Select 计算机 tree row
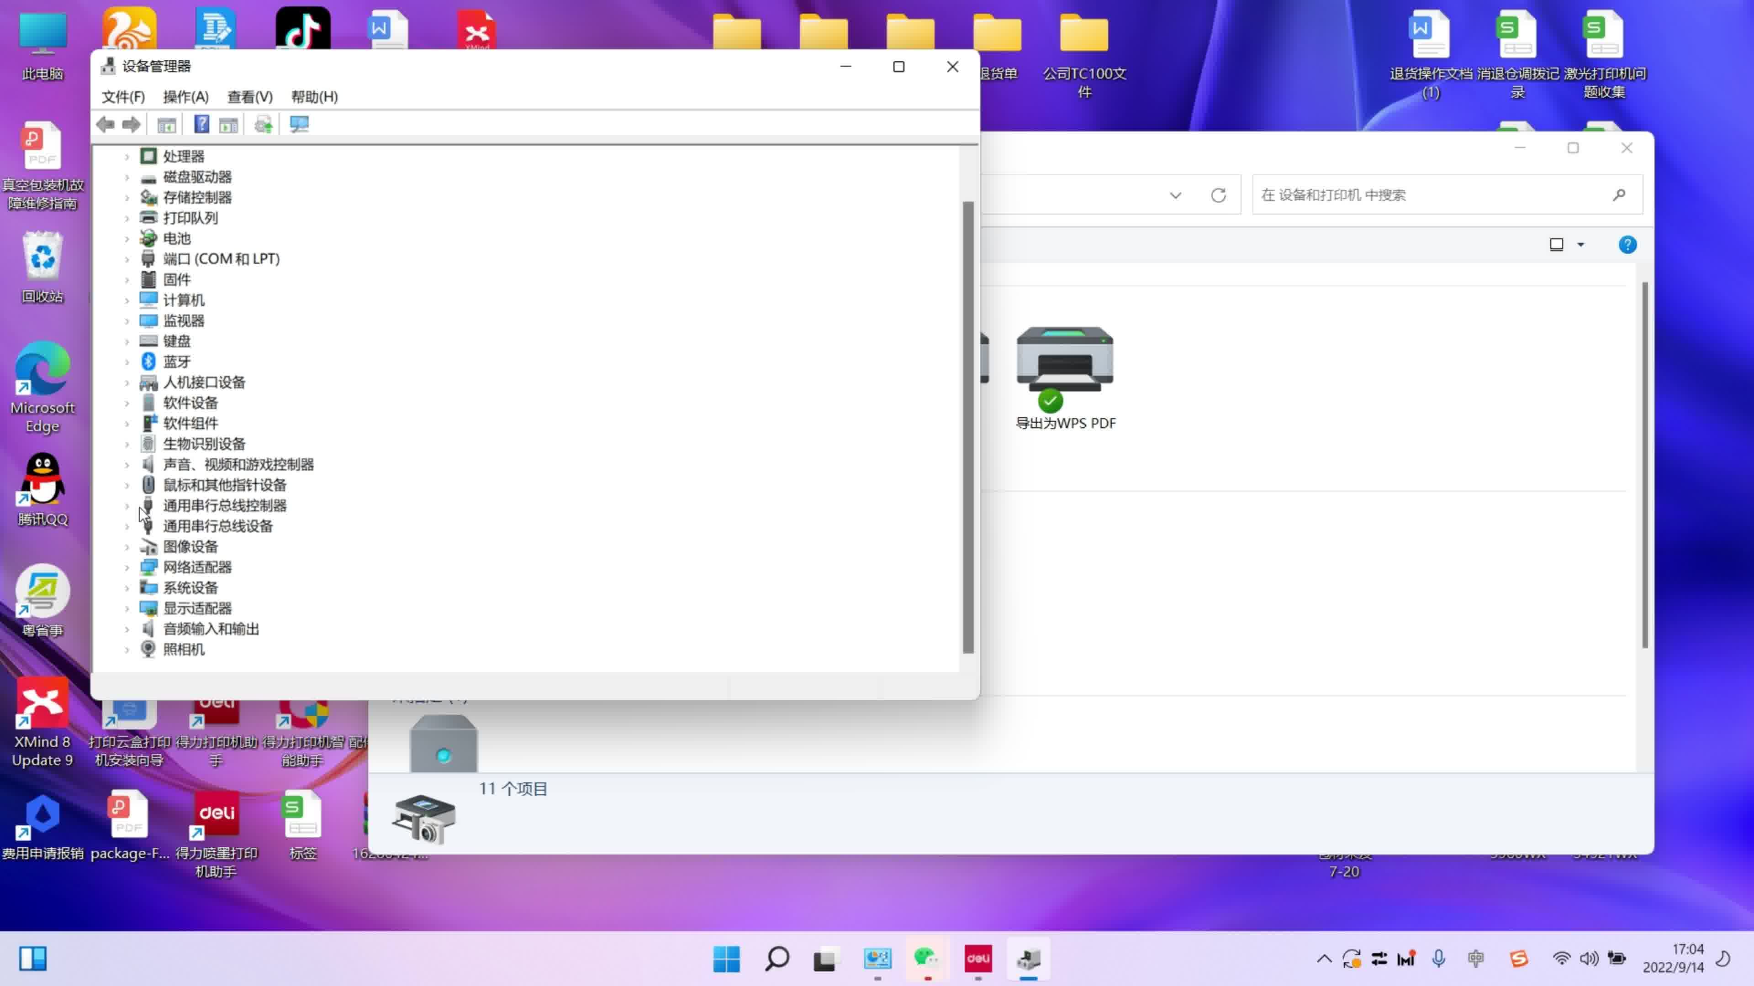The image size is (1754, 986). pyautogui.click(x=172, y=300)
